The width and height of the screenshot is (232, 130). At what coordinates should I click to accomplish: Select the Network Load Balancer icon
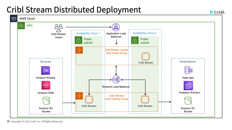click(x=116, y=80)
